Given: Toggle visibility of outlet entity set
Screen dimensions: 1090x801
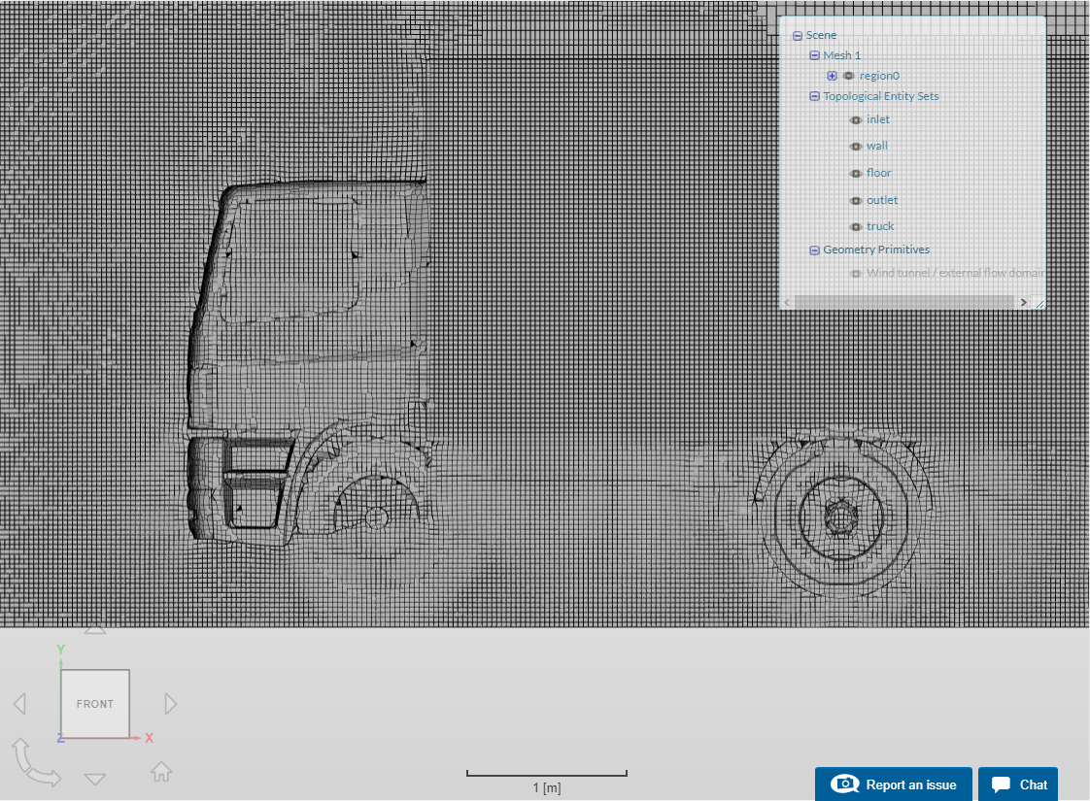Looking at the screenshot, I should (857, 201).
